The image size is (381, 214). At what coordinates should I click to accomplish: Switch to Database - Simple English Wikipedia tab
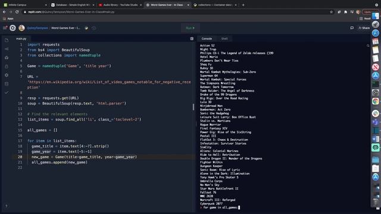73,5
